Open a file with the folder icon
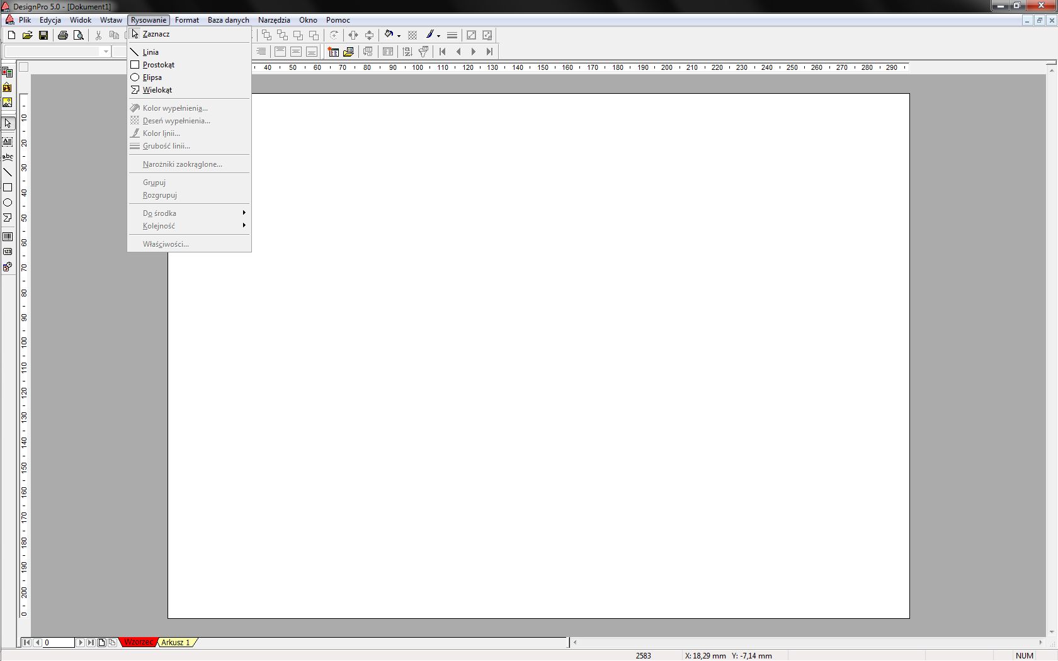The image size is (1058, 661). coord(28,35)
